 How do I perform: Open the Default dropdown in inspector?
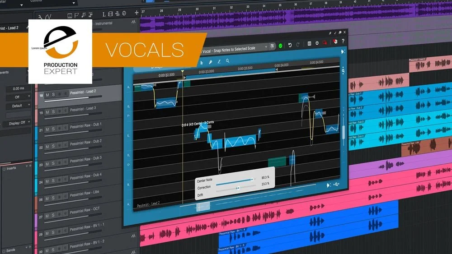pos(19,106)
